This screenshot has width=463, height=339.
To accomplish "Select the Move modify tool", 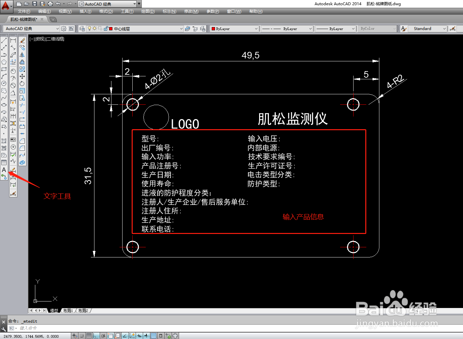I will (x=22, y=76).
